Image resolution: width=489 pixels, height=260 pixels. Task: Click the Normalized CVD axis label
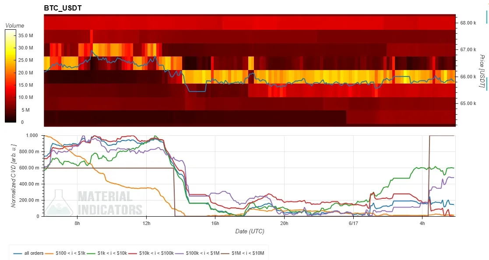pyautogui.click(x=13, y=176)
